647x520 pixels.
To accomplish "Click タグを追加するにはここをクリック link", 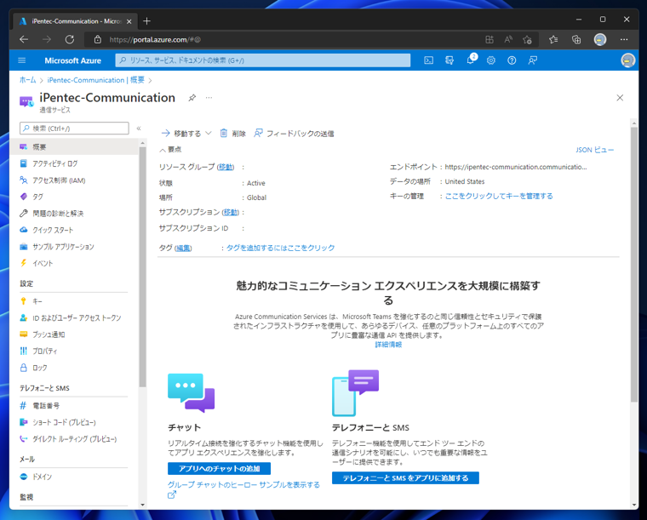I will (281, 248).
